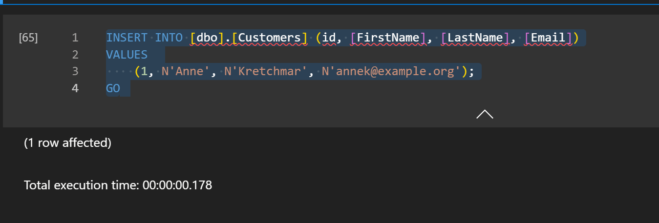The height and width of the screenshot is (223, 659).
Task: Click the N'Anne' string value
Action: coord(186,72)
